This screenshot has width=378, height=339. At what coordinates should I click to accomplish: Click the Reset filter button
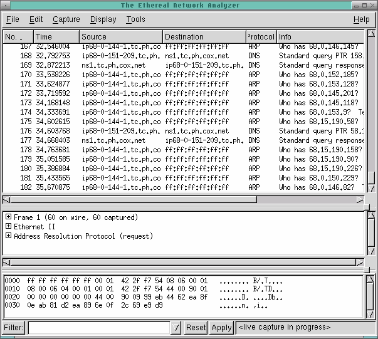point(196,328)
